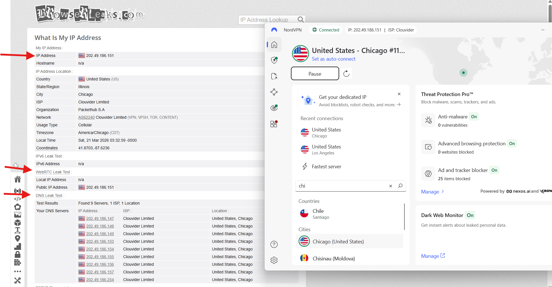Toggle Advanced browsing protection On switch
Viewport: 552px width, 287px height.
(x=512, y=144)
